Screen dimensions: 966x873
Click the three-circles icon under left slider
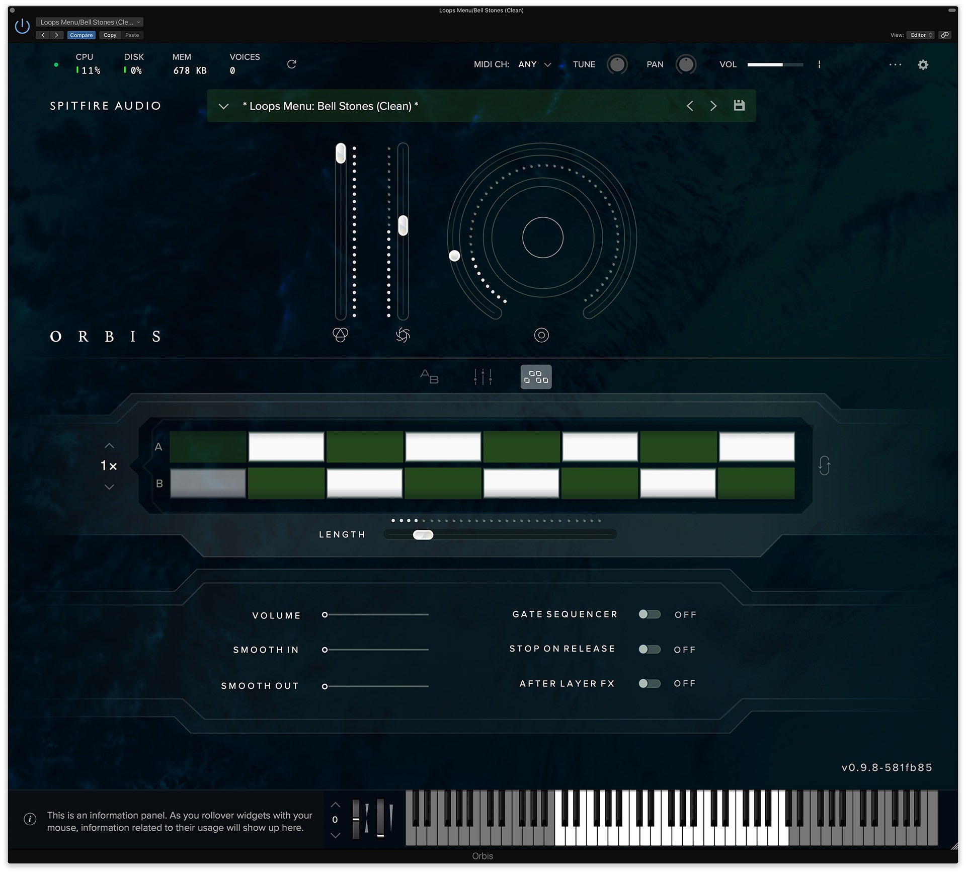[x=341, y=335]
